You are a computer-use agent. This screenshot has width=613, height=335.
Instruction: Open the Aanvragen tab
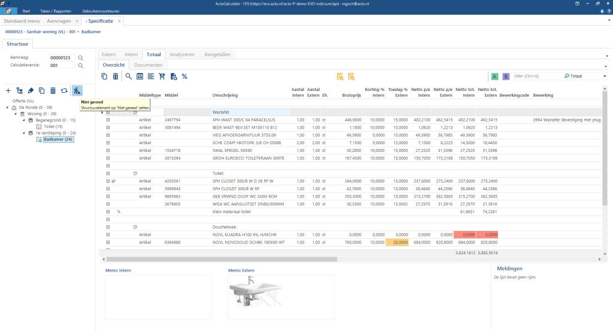(x=59, y=21)
